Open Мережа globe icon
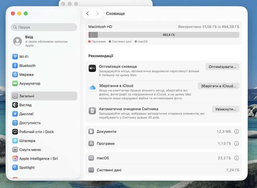 pyautogui.click(x=15, y=75)
